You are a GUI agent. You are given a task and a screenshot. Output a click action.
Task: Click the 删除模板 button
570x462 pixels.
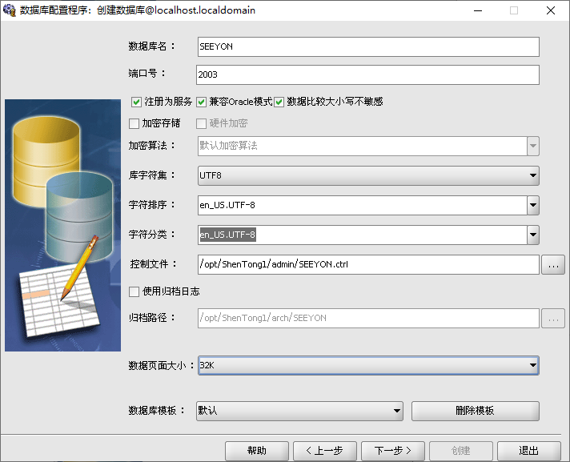click(475, 411)
